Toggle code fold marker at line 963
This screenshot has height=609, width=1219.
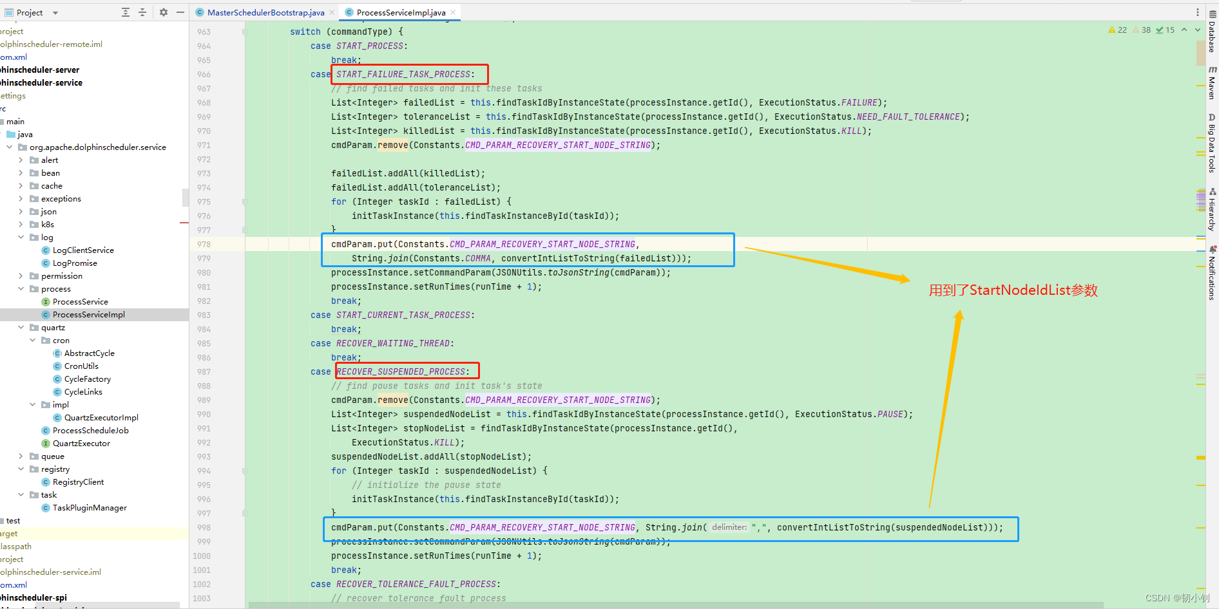[245, 32]
